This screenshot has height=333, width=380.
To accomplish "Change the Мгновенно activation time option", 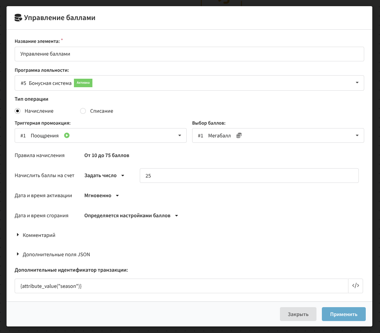I will click(x=102, y=196).
